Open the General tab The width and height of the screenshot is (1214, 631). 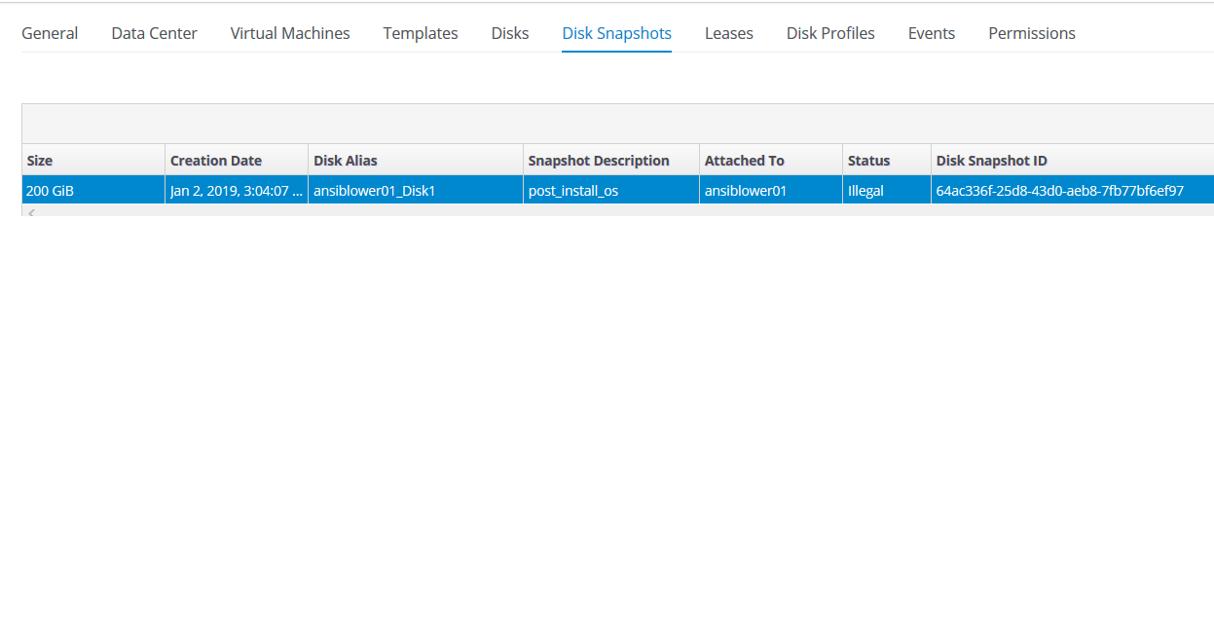tap(50, 33)
